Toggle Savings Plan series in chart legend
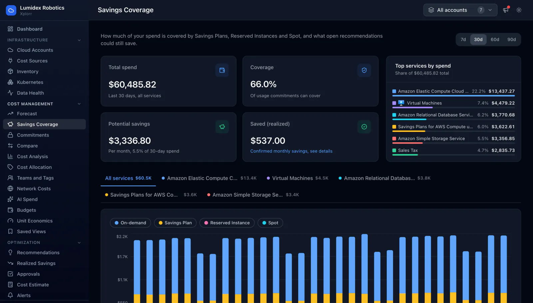Image resolution: width=533 pixels, height=303 pixels. tap(175, 223)
